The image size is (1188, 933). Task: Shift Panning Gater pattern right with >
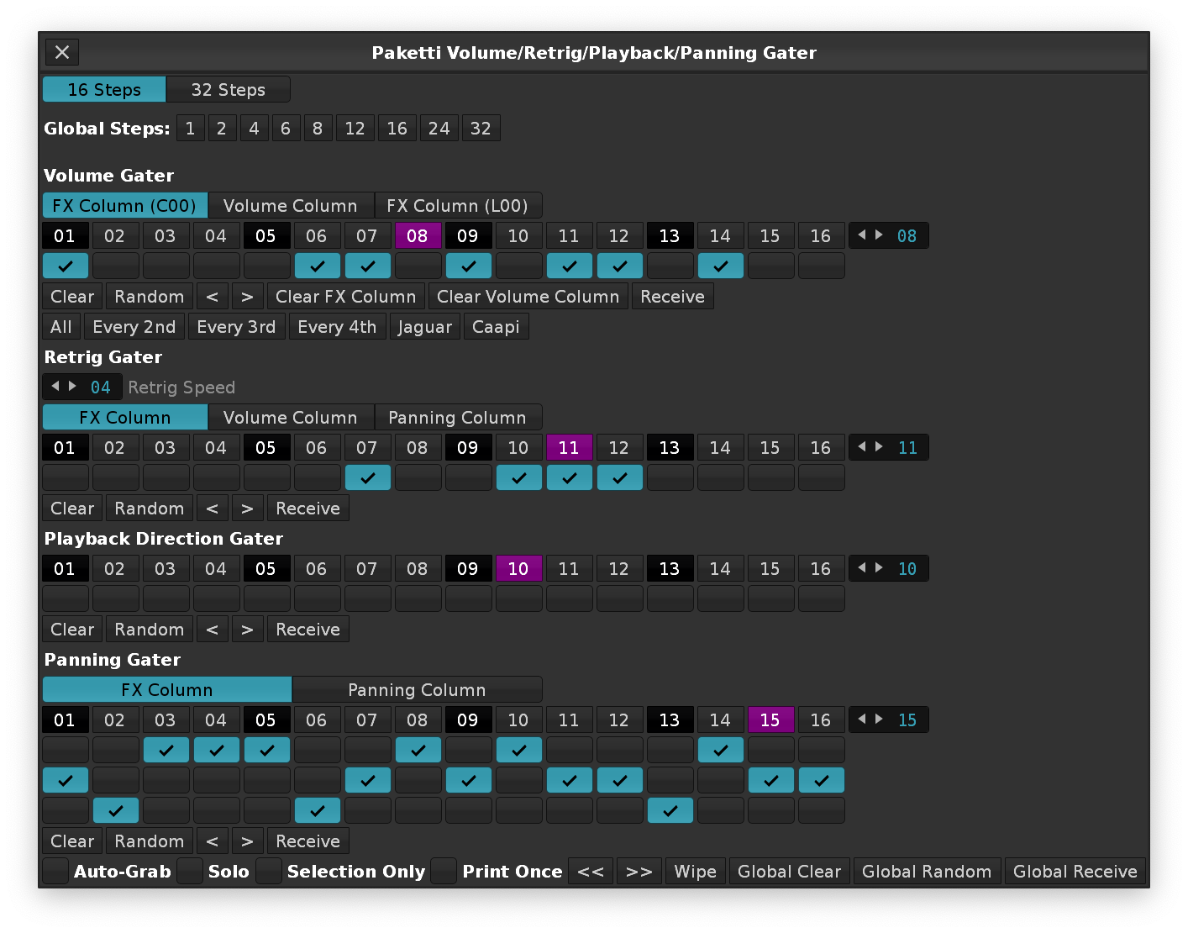pyautogui.click(x=247, y=841)
